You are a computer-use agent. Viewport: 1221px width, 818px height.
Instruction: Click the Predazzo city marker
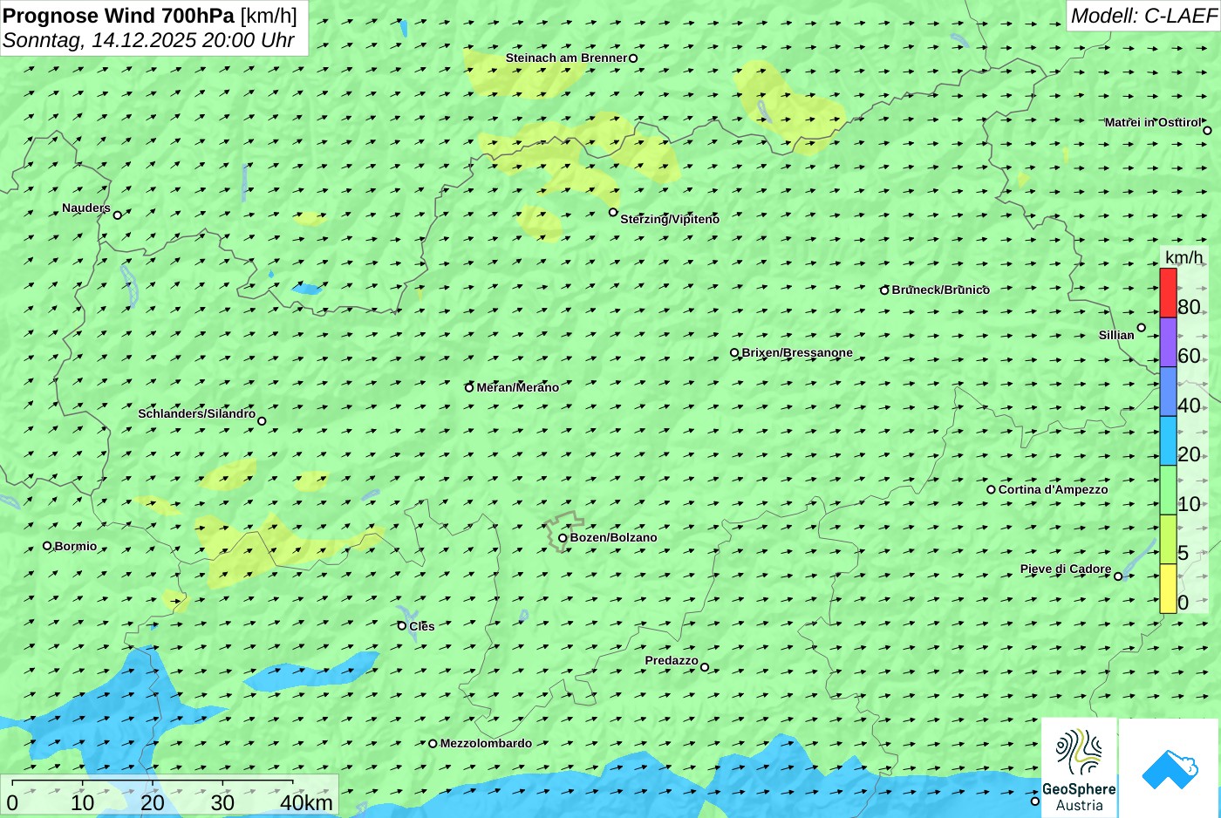click(705, 667)
